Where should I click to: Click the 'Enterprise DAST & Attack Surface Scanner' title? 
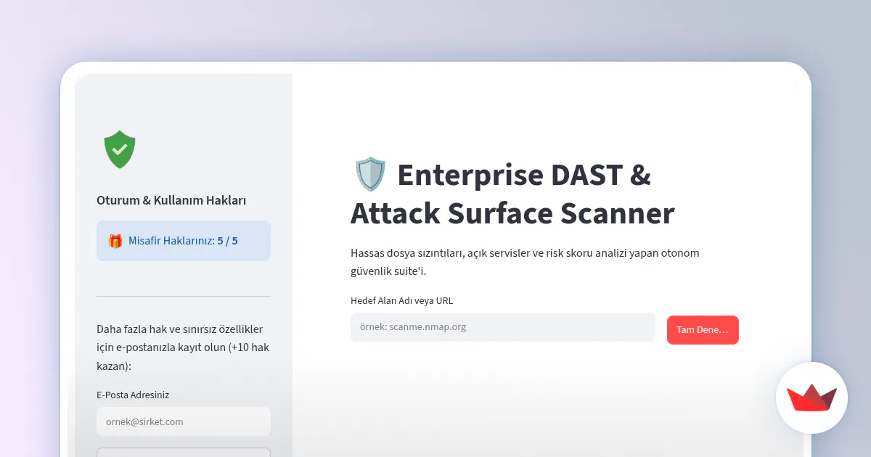coord(512,194)
